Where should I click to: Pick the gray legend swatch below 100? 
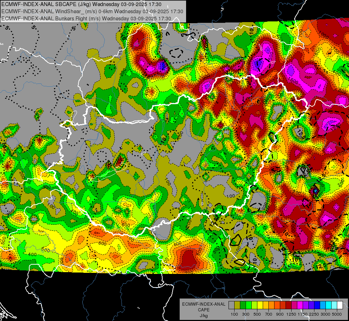click(231, 305)
